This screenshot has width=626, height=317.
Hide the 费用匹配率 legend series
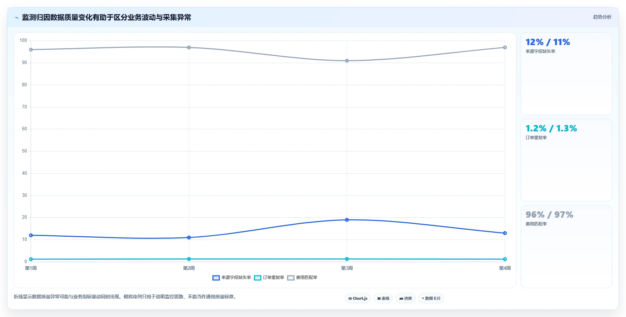click(302, 278)
